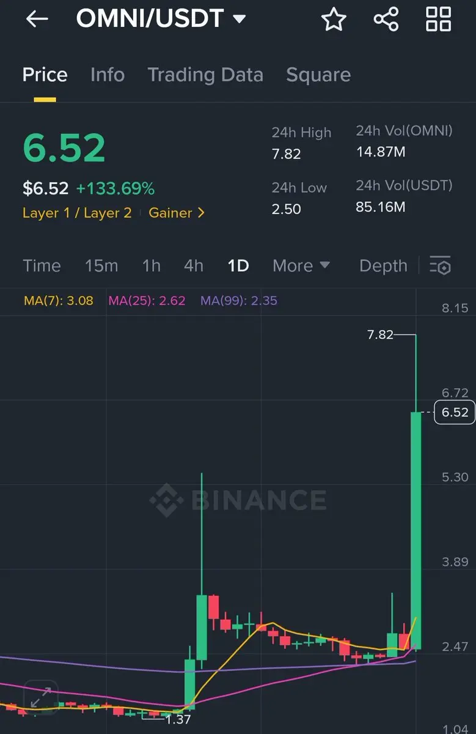The width and height of the screenshot is (476, 734).
Task: Select the Time chart interval
Action: pyautogui.click(x=42, y=265)
